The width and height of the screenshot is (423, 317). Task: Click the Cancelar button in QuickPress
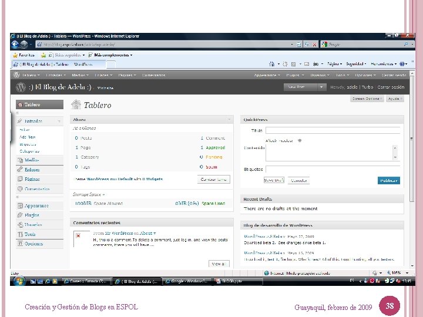tap(298, 180)
